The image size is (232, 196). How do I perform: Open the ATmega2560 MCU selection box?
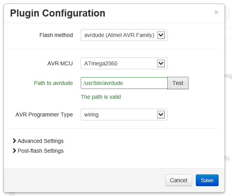click(x=124, y=63)
